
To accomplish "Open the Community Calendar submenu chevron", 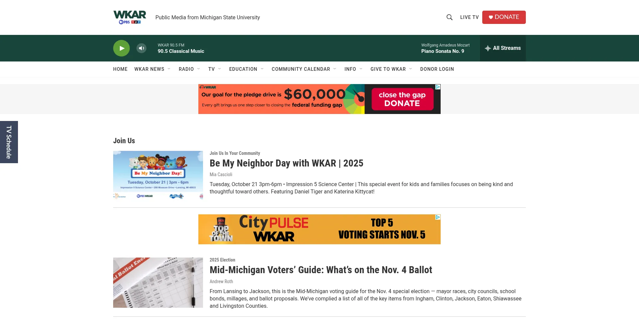I will [335, 69].
